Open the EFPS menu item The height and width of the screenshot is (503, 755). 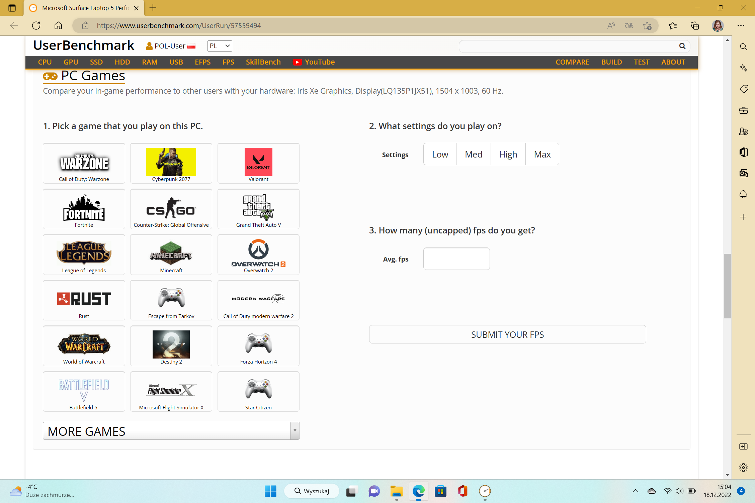[203, 62]
